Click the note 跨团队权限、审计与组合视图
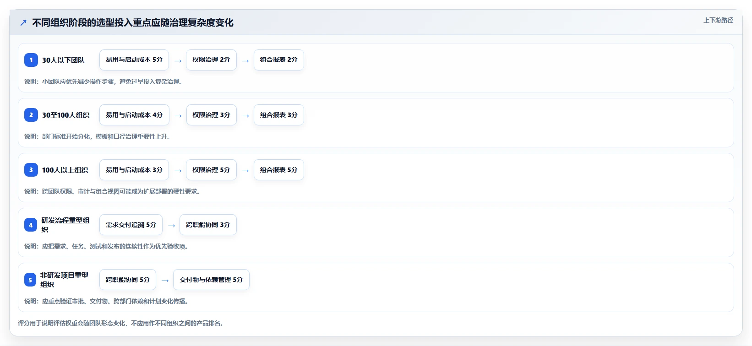The height and width of the screenshot is (346, 752). pos(113,191)
